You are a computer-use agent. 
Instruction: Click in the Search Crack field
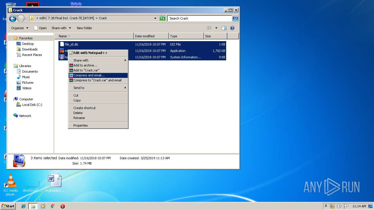tap(200, 18)
